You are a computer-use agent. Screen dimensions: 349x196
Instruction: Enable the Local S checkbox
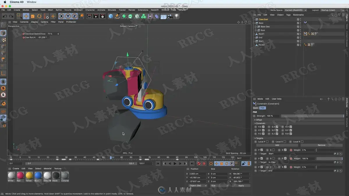(285, 142)
